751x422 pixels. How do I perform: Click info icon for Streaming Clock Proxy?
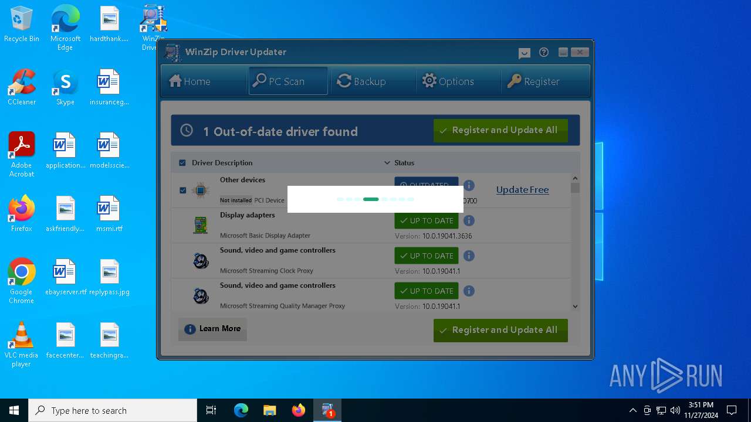(469, 256)
